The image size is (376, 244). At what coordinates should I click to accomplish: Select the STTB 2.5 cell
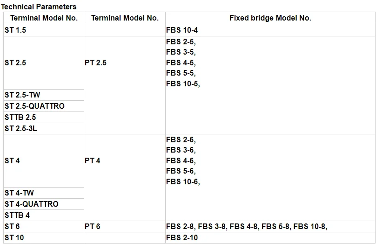[x=20, y=118]
